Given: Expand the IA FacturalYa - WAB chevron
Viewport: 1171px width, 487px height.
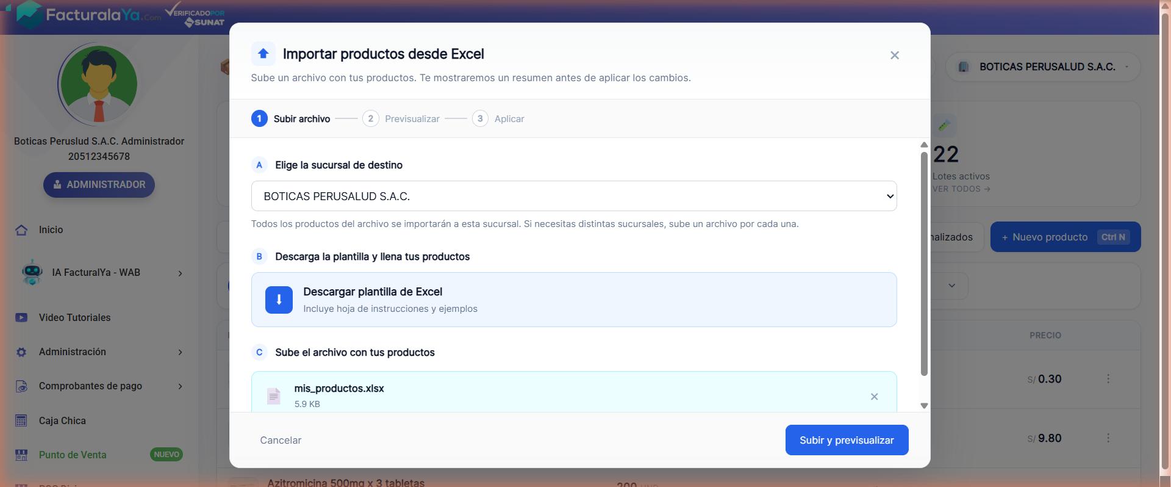Looking at the screenshot, I should coord(180,273).
